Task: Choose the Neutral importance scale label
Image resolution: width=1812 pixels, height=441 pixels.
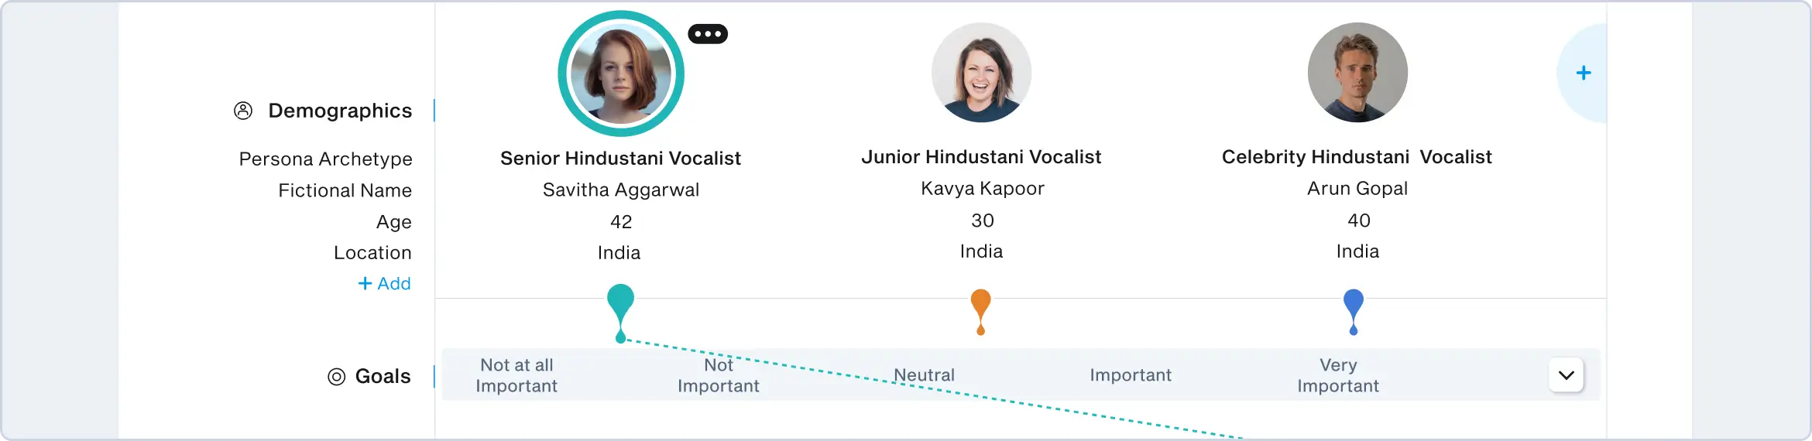Action: pos(924,375)
